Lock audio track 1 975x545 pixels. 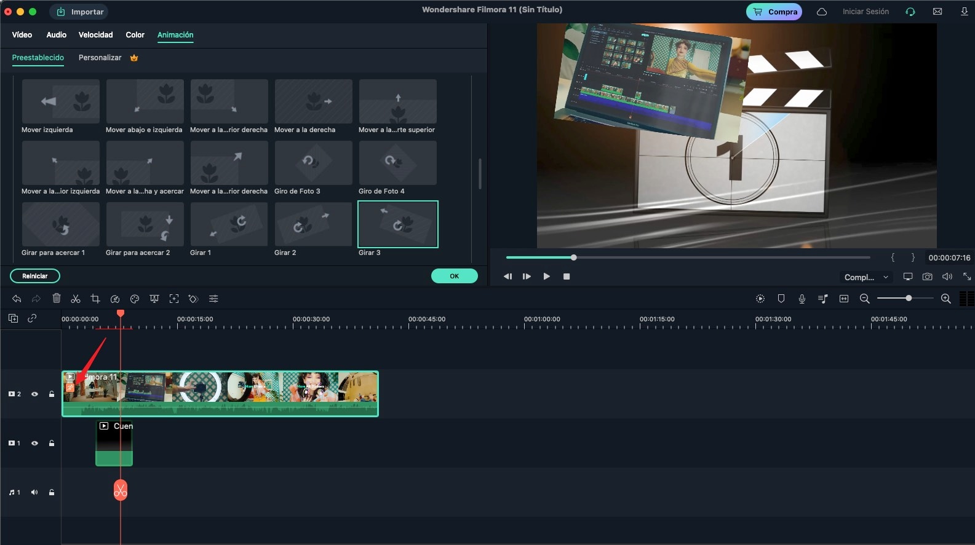52,492
